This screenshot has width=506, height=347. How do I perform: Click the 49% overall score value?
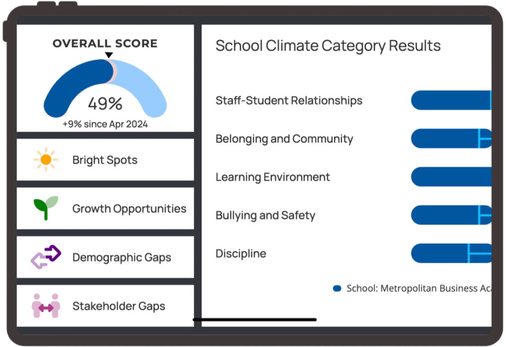[x=105, y=104]
